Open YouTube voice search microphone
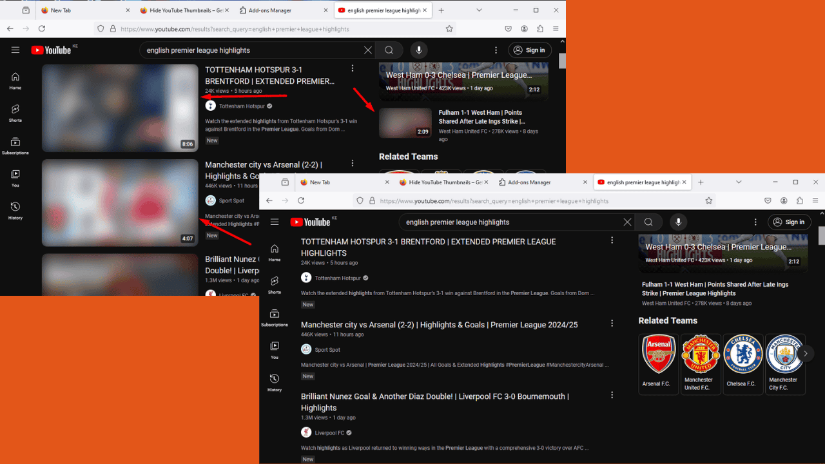 tap(677, 222)
